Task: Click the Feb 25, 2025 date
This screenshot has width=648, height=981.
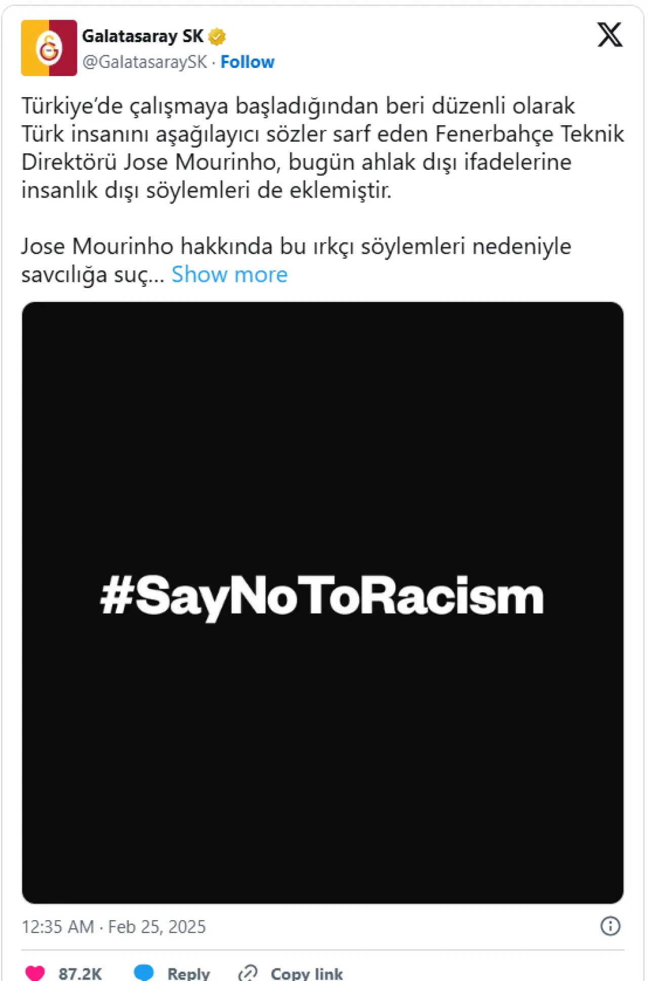Action: pyautogui.click(x=157, y=927)
